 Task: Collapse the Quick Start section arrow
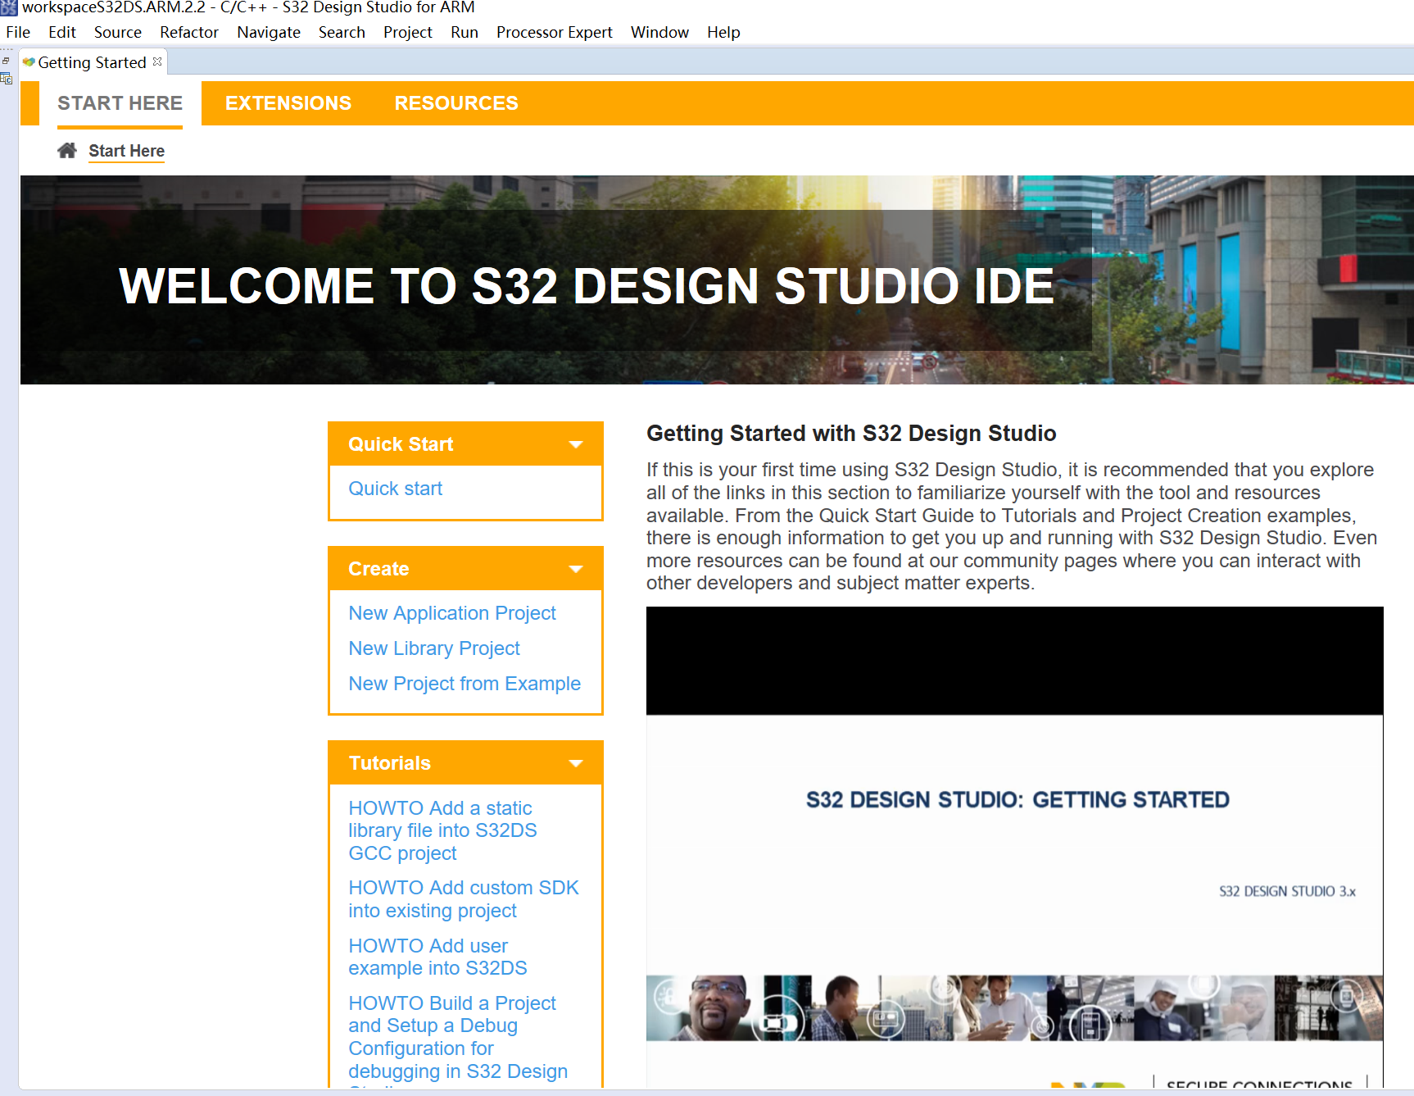(576, 444)
